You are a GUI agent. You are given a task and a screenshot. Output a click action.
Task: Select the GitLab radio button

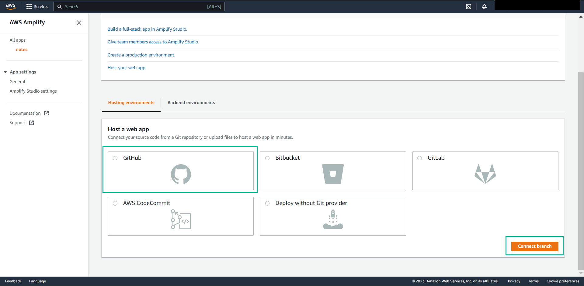[x=420, y=158]
